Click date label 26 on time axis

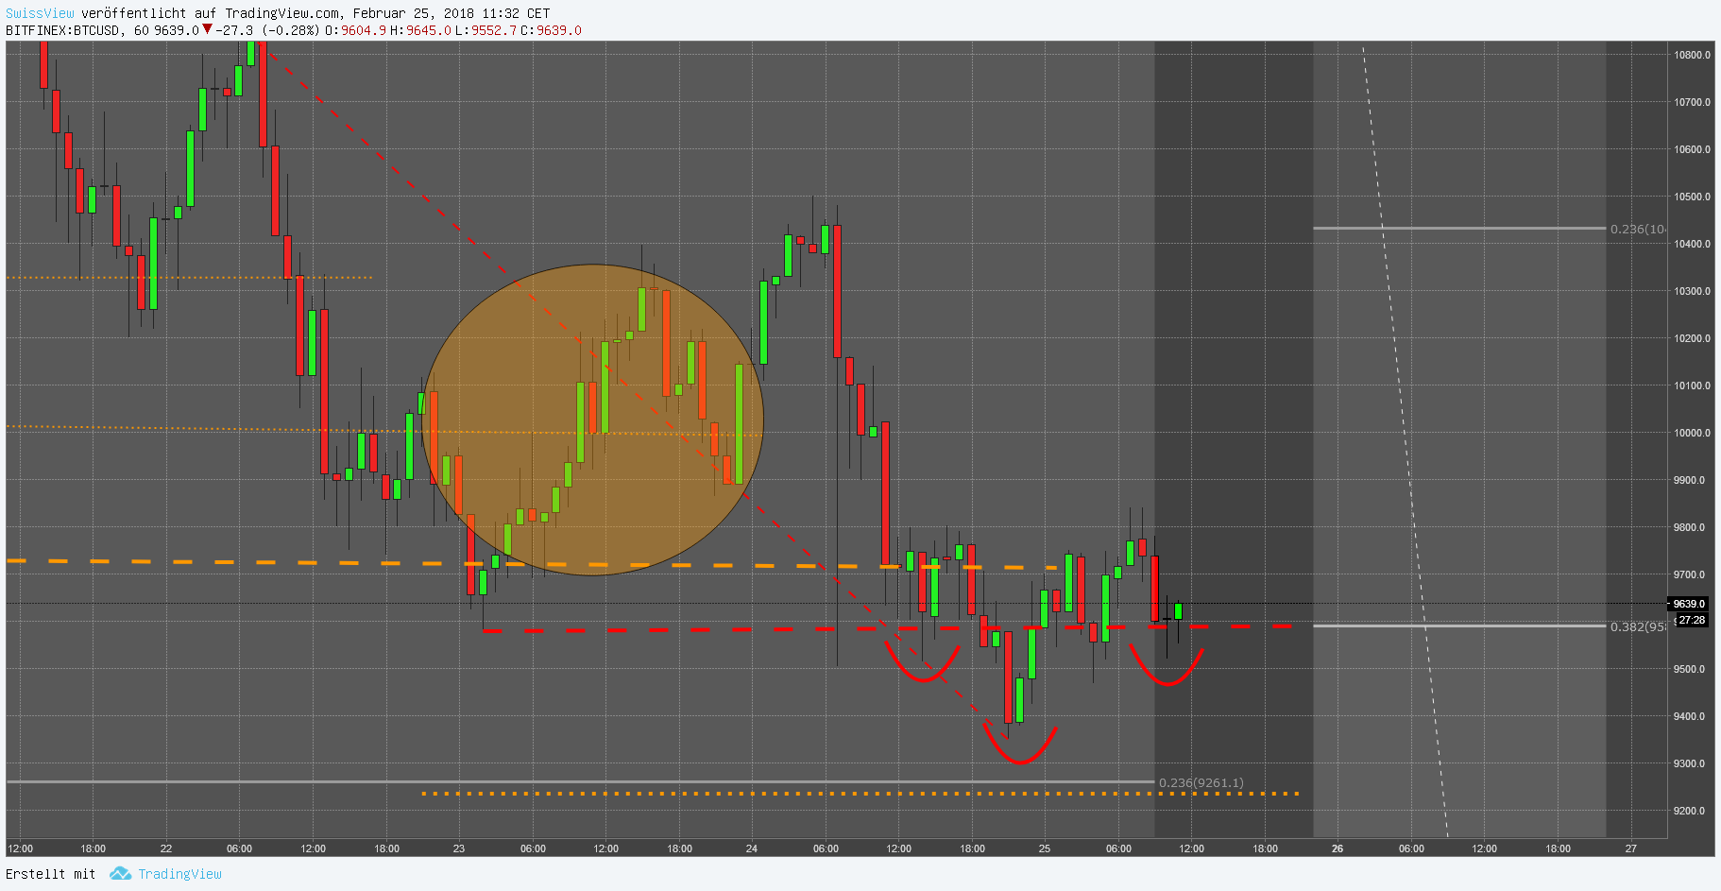1338,848
